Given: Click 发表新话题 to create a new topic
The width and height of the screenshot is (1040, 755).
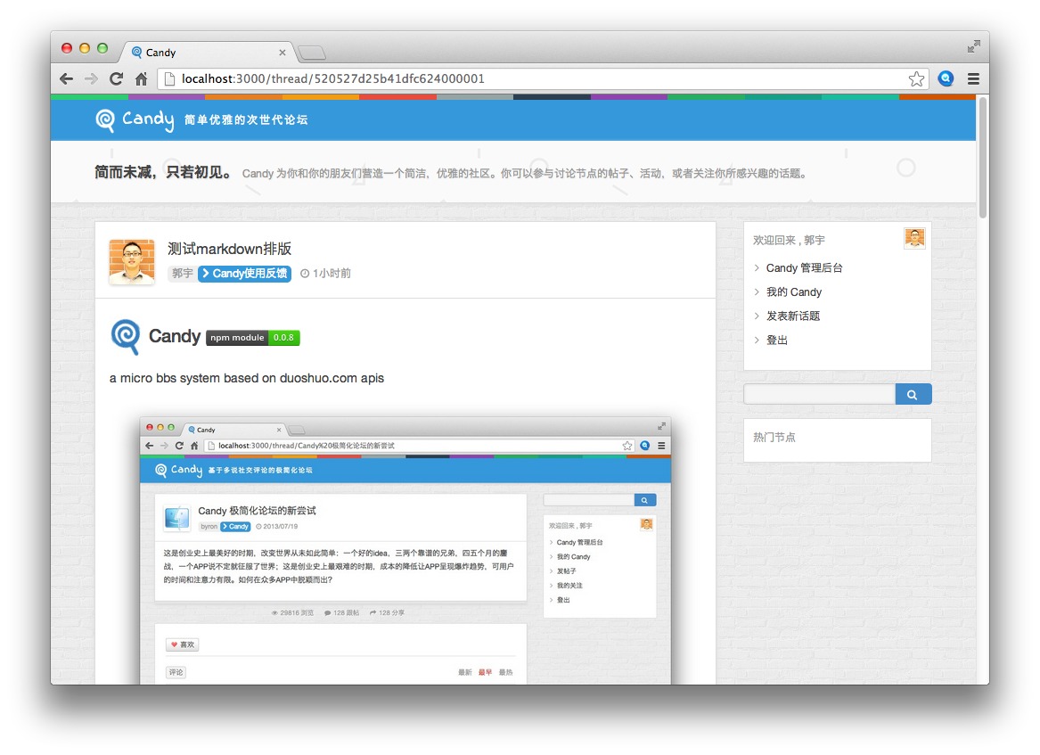Looking at the screenshot, I should coord(793,316).
